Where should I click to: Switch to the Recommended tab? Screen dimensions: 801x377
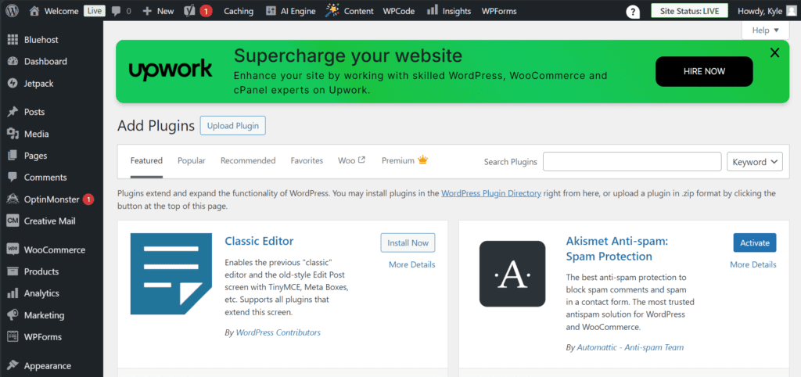click(x=248, y=160)
